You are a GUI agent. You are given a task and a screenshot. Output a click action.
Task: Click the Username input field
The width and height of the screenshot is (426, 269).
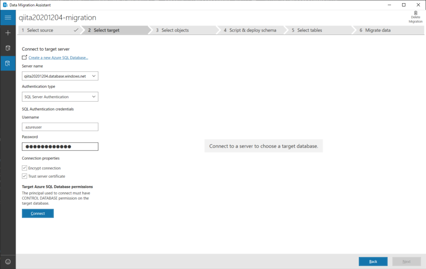point(60,127)
